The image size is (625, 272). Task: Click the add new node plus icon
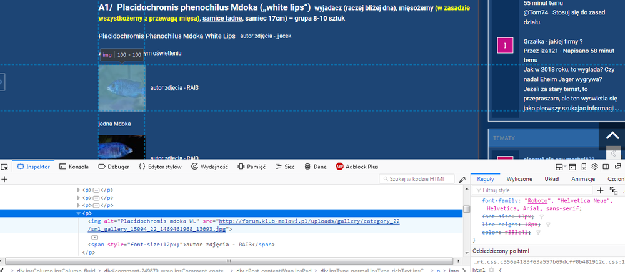click(x=5, y=179)
